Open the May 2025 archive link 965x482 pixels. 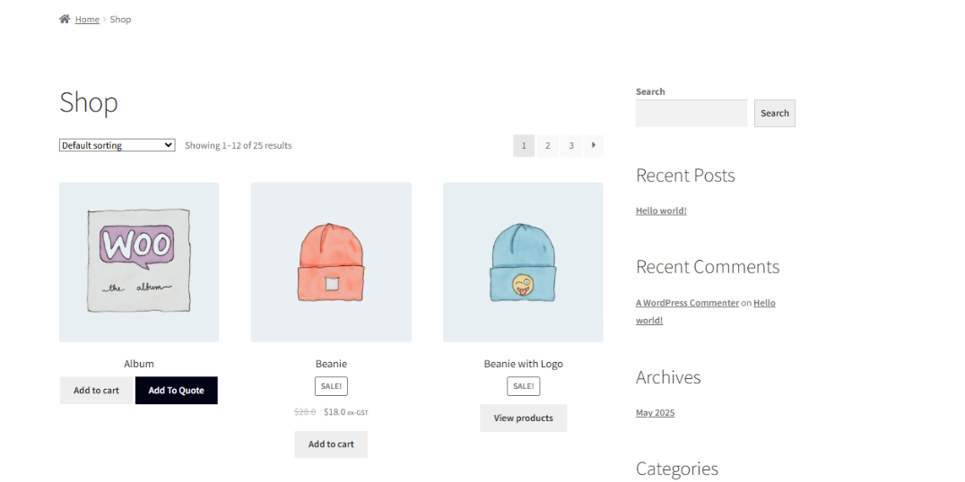point(655,413)
